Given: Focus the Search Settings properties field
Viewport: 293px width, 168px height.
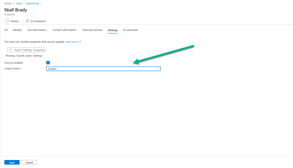Looking at the screenshot, I should click(x=29, y=50).
